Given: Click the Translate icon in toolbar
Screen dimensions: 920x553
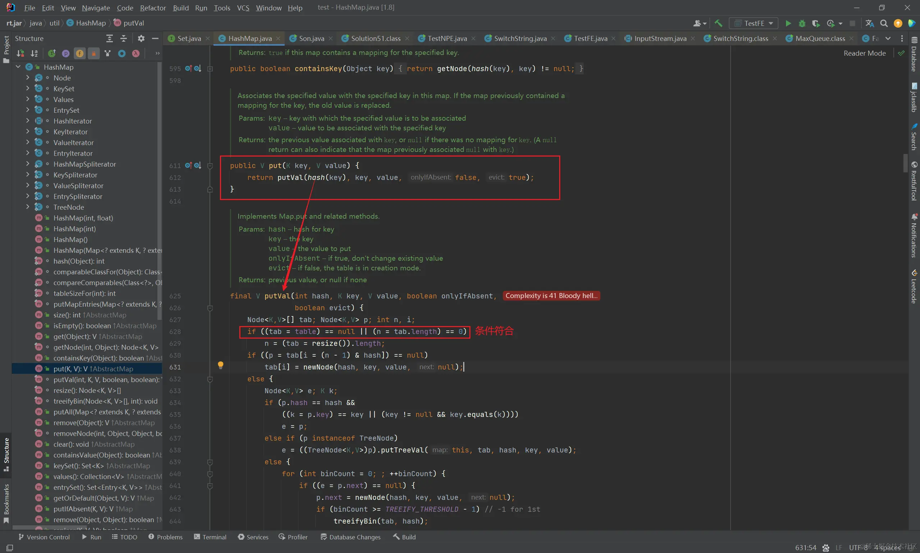Looking at the screenshot, I should pos(869,23).
